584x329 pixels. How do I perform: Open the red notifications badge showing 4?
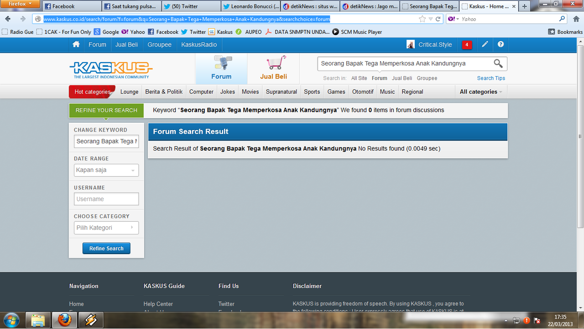click(467, 45)
